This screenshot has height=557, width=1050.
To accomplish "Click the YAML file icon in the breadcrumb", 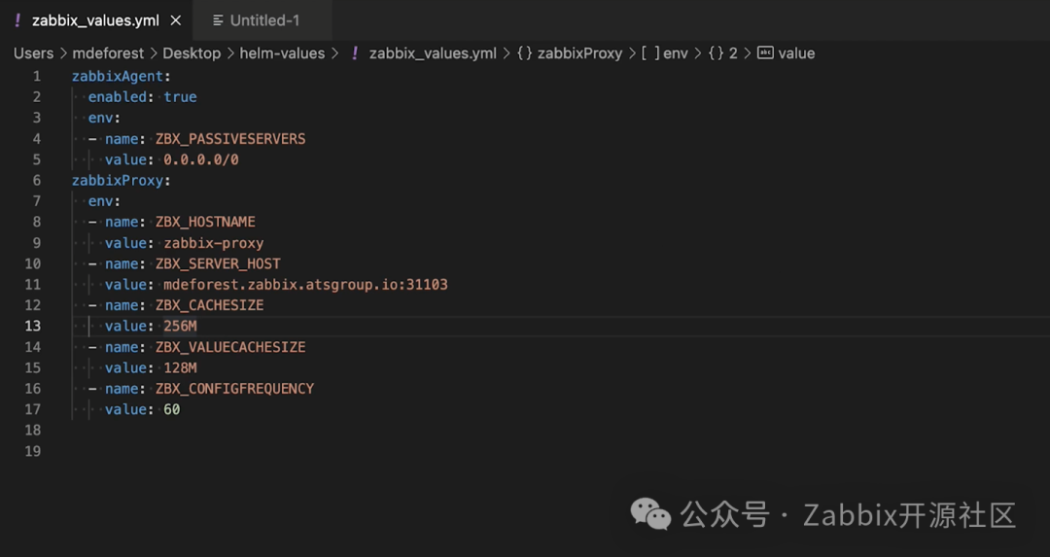I will pyautogui.click(x=355, y=53).
